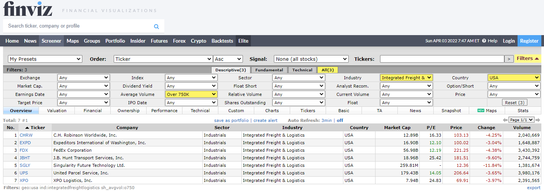Switch to the Technical filters tab

(x=302, y=70)
